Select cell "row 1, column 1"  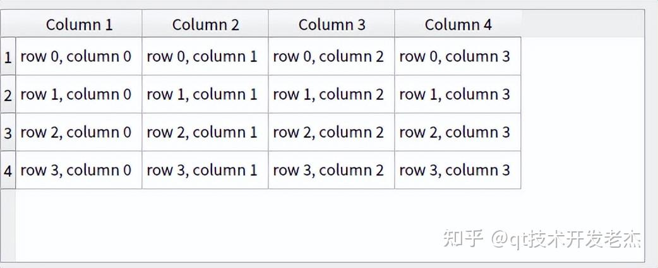tap(205, 95)
